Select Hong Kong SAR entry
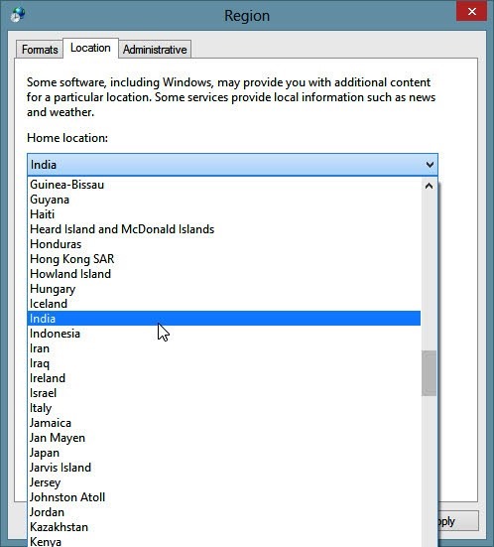Image resolution: width=494 pixels, height=547 pixels. tap(224, 259)
